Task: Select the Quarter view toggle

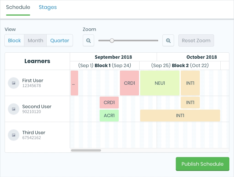Action: [x=60, y=40]
